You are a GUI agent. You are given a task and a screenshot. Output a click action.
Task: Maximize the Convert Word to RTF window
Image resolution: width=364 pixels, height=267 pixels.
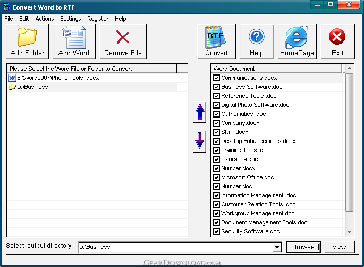pyautogui.click(x=331, y=5)
